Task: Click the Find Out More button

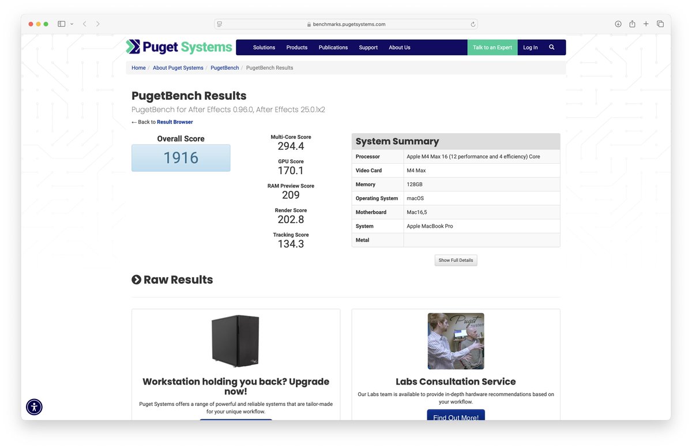Action: click(x=456, y=415)
